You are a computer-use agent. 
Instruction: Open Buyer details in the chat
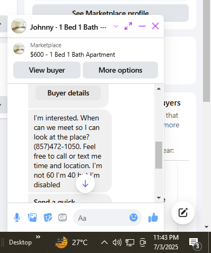[x=68, y=93]
